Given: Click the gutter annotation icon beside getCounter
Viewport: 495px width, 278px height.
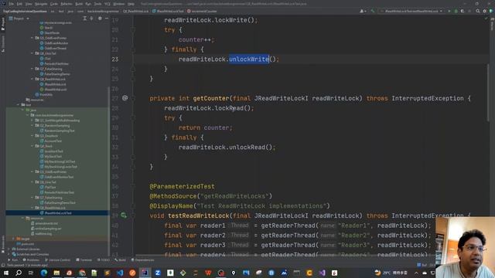Looking at the screenshot, I should [125, 98].
